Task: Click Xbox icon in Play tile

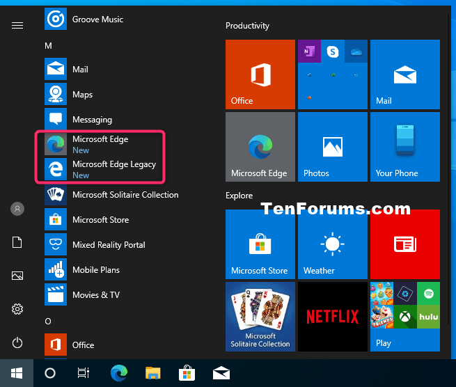Action: 405,317
